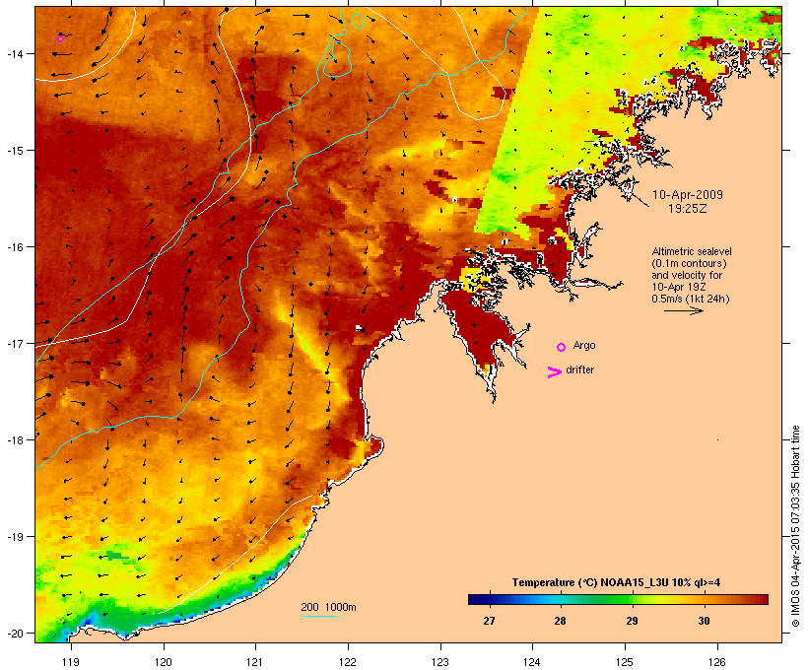Click the latitude label -20
Screen dimensions: 808x670
click(x=14, y=634)
